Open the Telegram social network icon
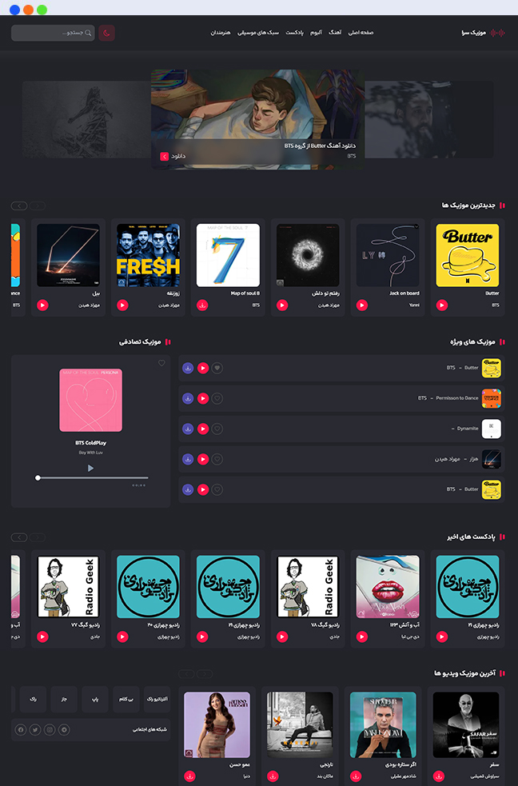Image resolution: width=518 pixels, height=786 pixels. click(64, 729)
